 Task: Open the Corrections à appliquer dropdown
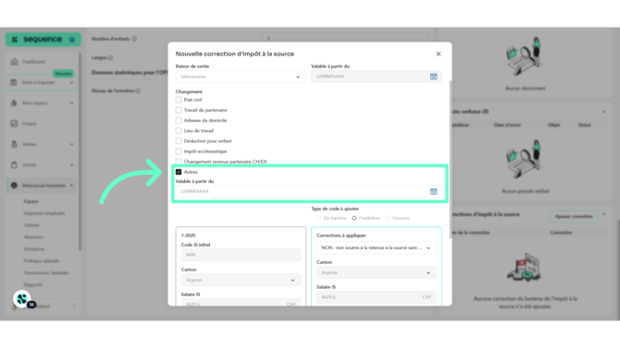click(x=376, y=247)
